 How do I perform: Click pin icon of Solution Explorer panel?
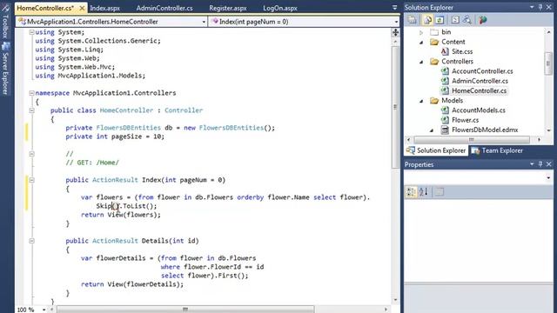coord(540,7)
